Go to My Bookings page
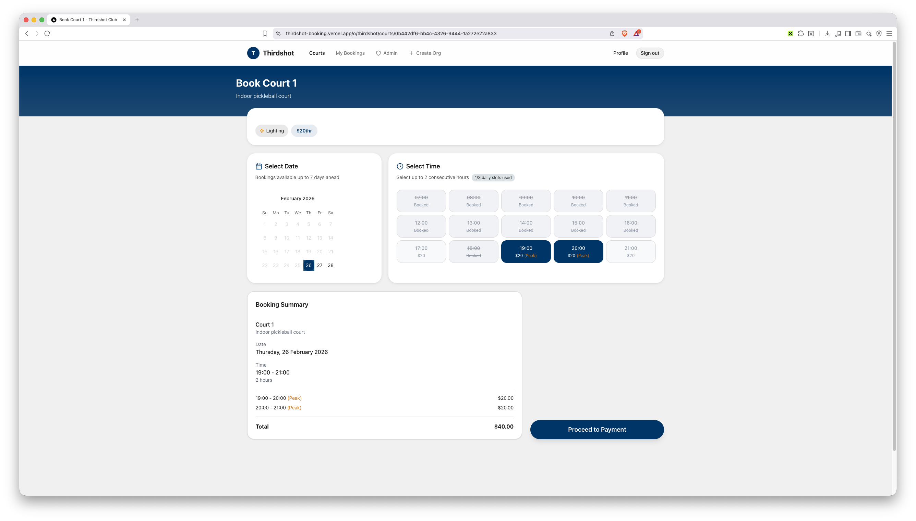The height and width of the screenshot is (521, 916). click(x=350, y=53)
